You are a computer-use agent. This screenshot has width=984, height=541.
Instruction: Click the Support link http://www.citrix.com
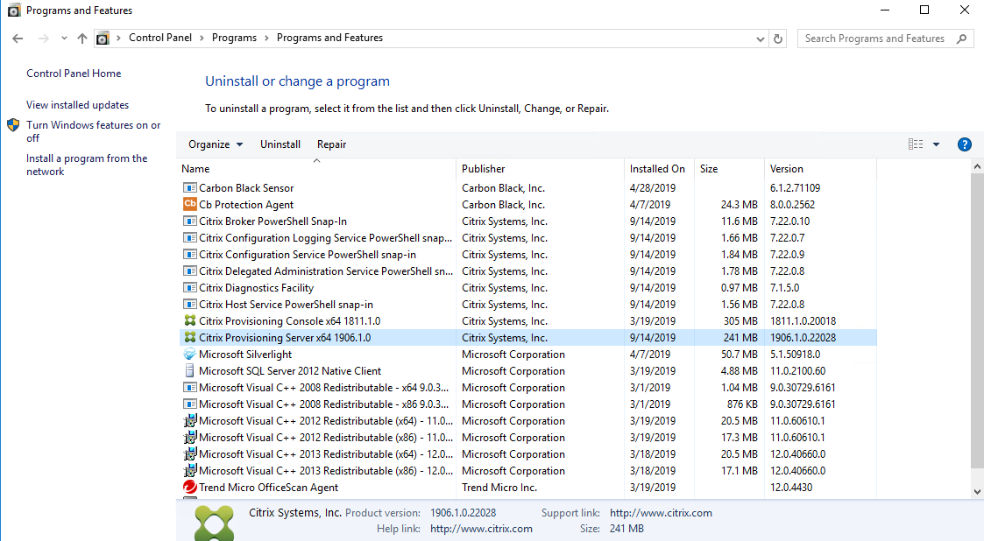[661, 513]
